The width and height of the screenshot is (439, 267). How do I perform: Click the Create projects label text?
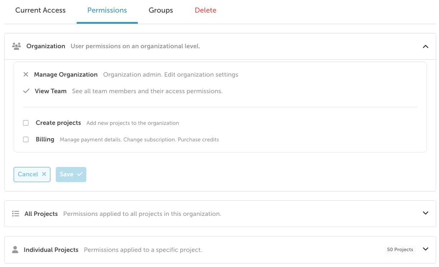58,123
